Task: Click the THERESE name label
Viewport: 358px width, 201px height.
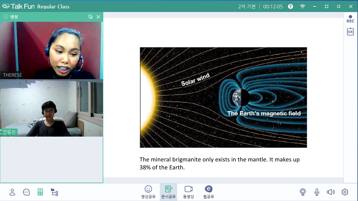Action: [12, 75]
